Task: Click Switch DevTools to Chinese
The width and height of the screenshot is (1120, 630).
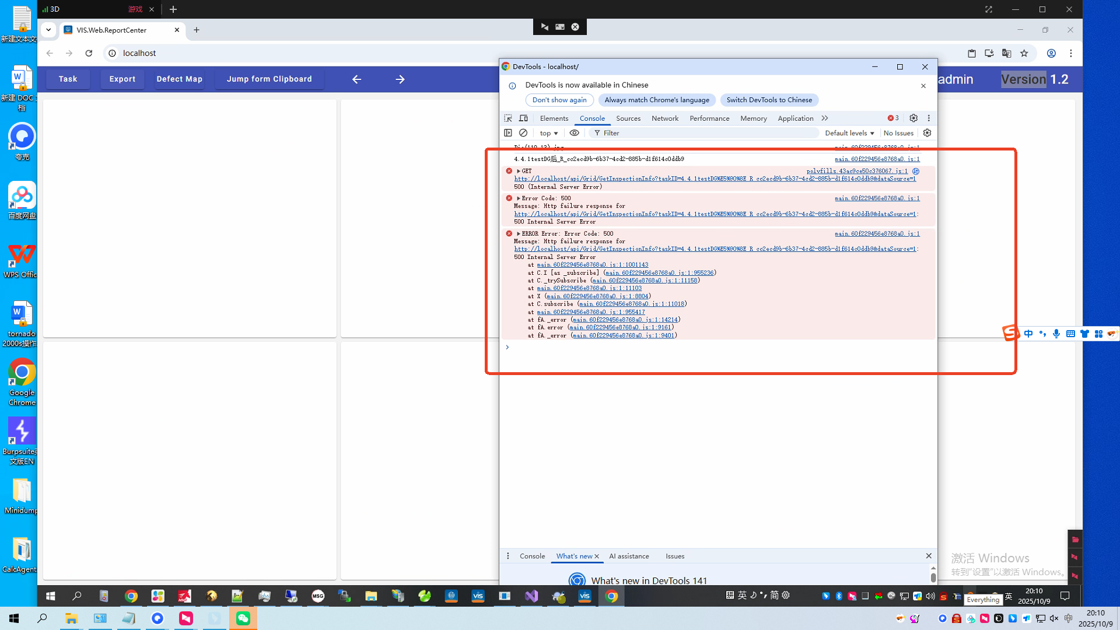Action: click(768, 100)
